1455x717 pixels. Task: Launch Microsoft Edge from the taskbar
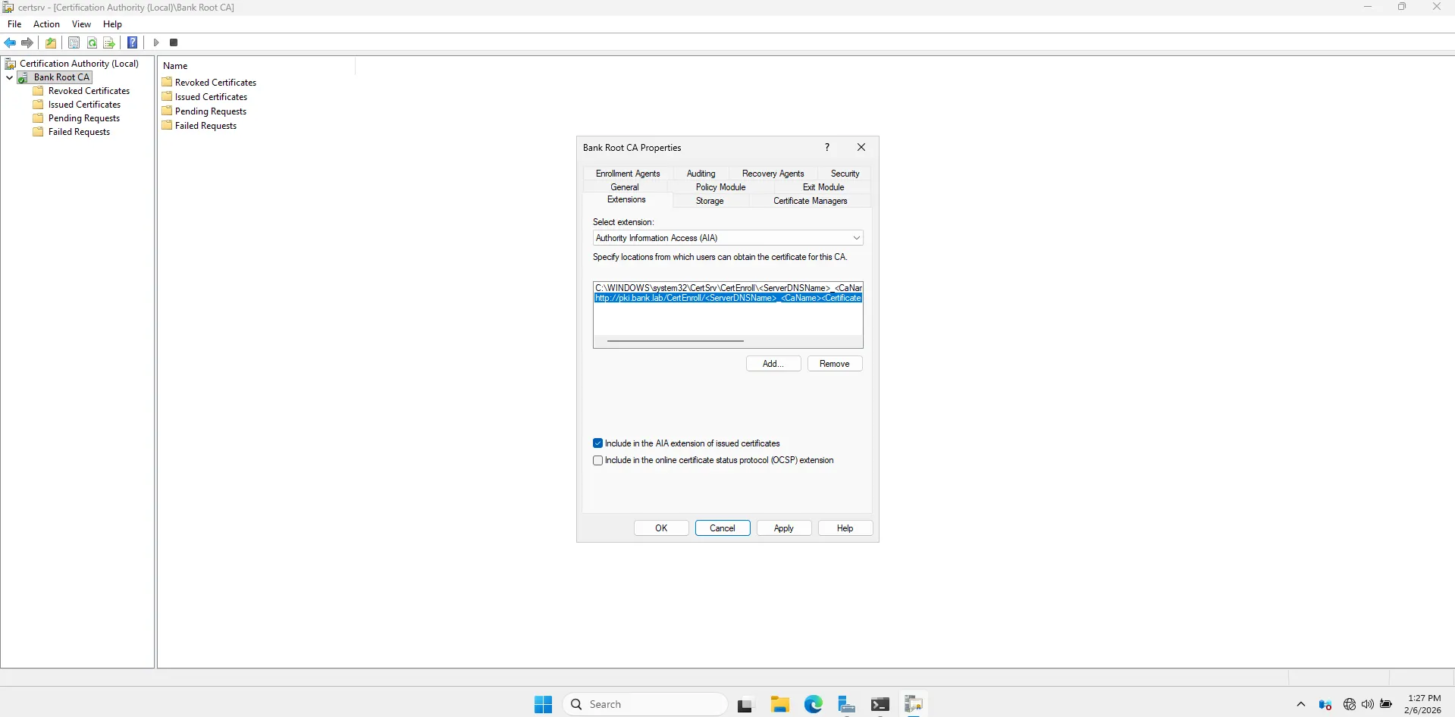click(x=814, y=704)
